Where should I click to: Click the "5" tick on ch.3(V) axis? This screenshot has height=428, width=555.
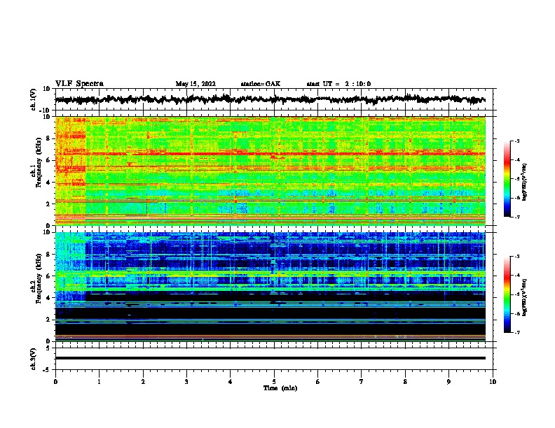[48, 348]
